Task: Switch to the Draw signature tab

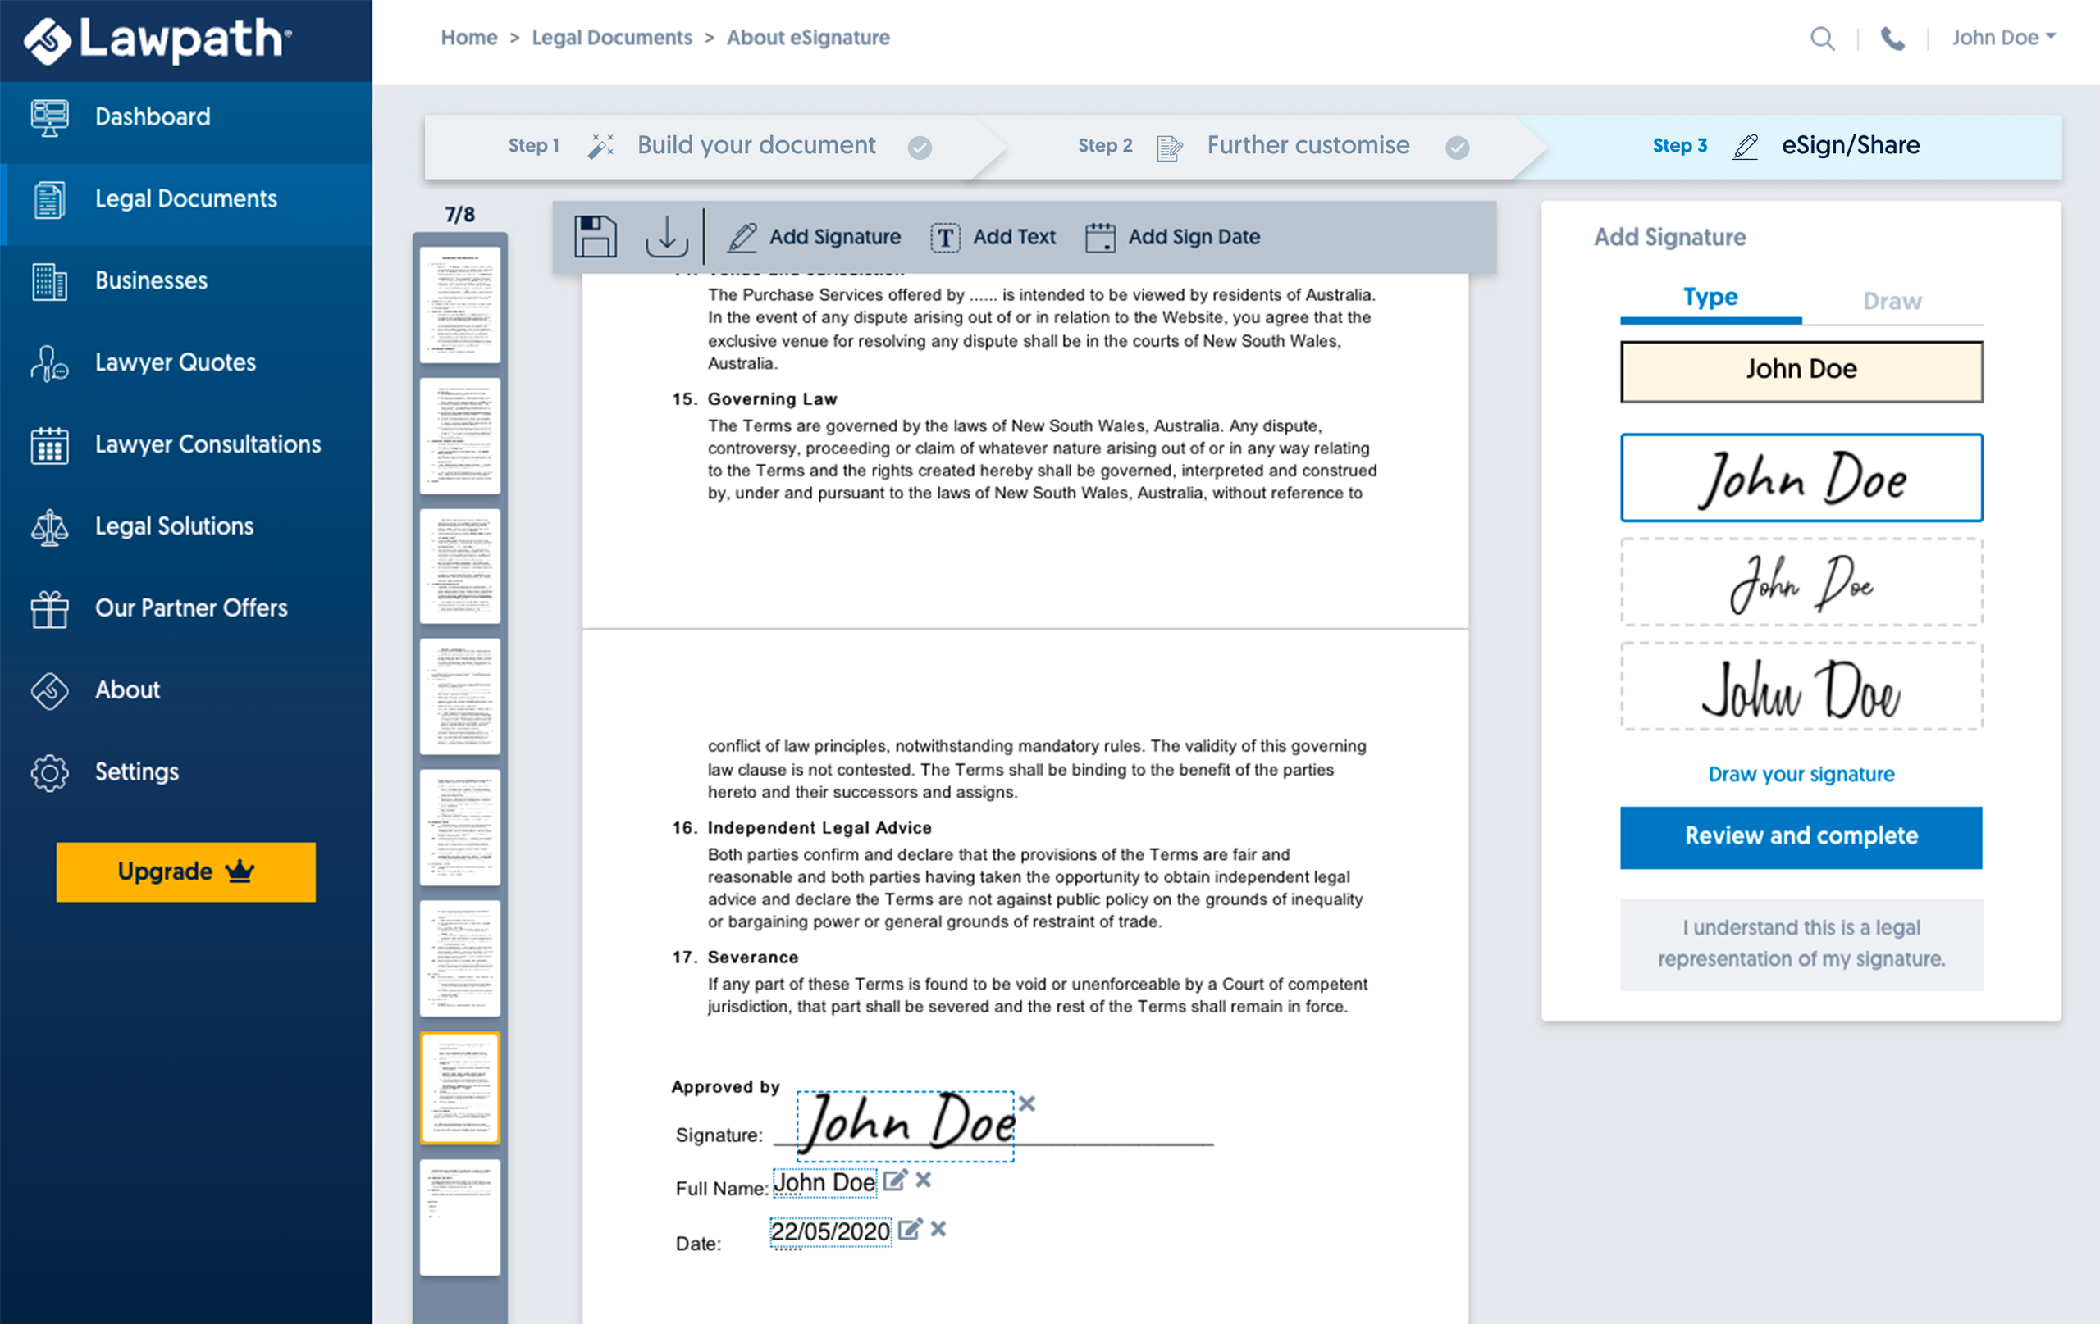Action: point(1892,301)
